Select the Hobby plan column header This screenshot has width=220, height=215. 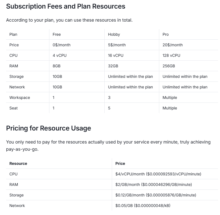(x=114, y=34)
